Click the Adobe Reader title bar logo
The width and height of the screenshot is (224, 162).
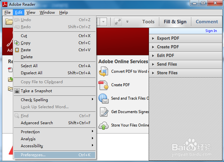pyautogui.click(x=5, y=4)
